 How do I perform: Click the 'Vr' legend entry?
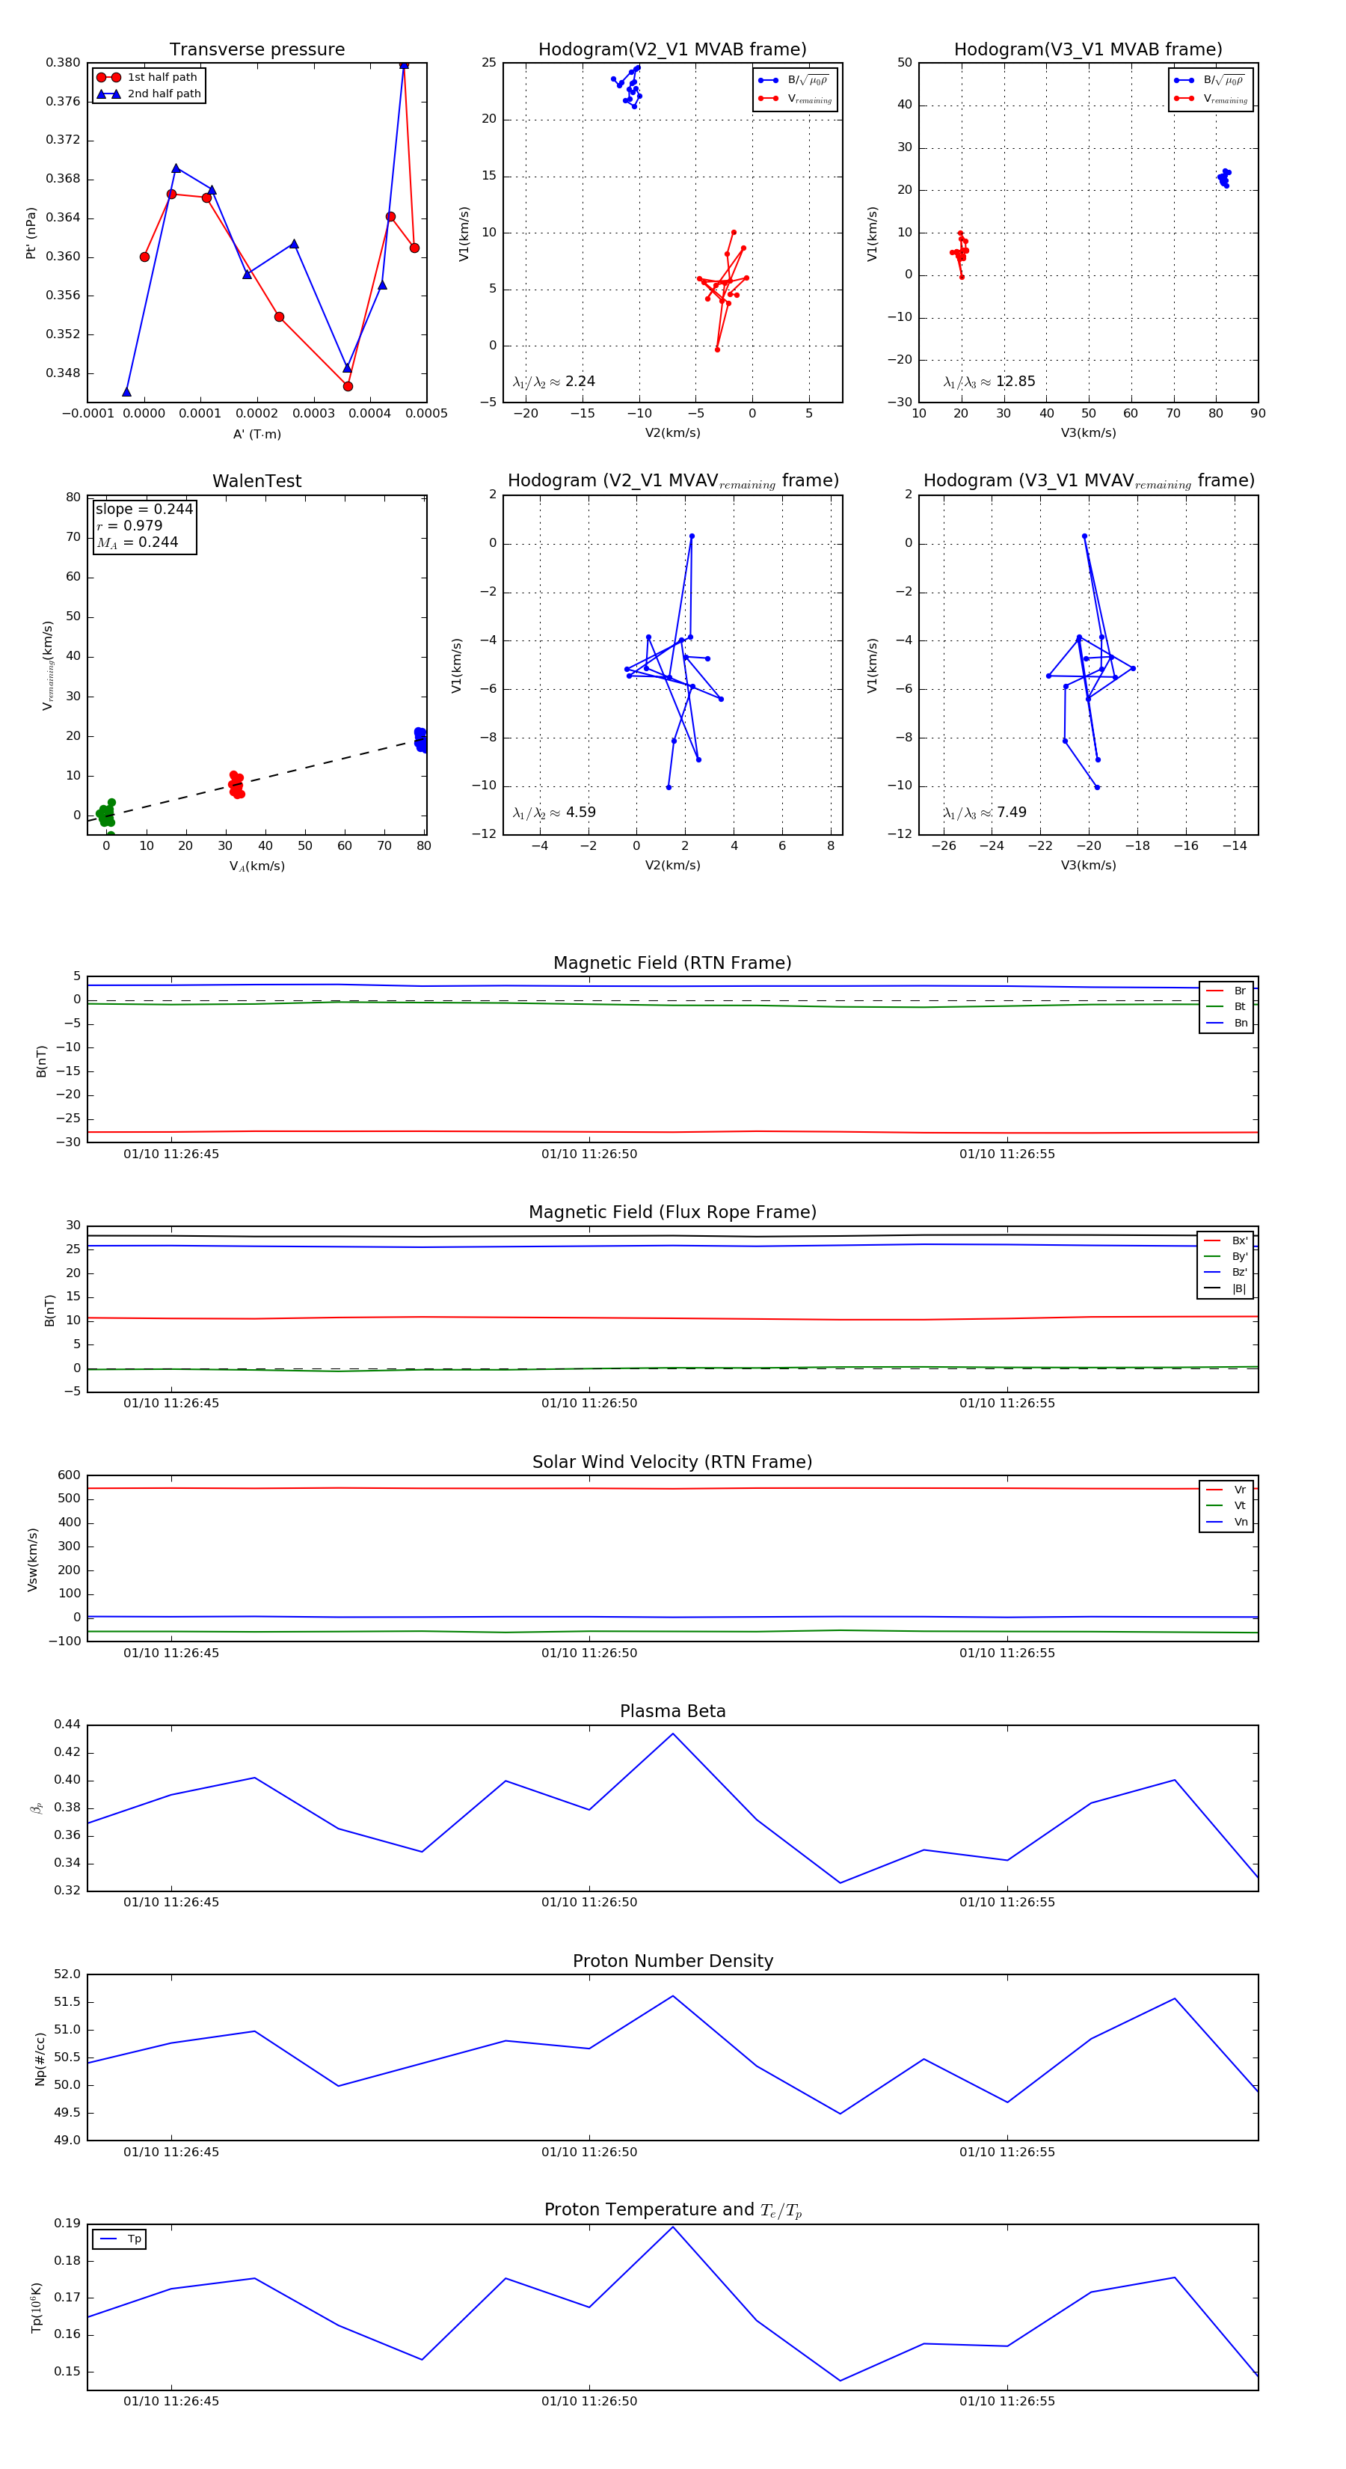point(1226,1490)
